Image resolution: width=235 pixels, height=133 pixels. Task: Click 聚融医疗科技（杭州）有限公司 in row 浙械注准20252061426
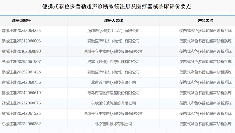[113, 72]
